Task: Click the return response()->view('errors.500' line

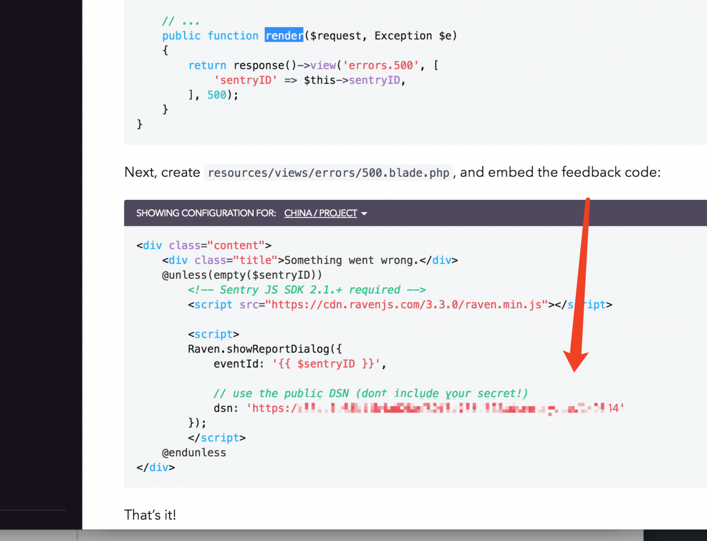Action: click(314, 65)
